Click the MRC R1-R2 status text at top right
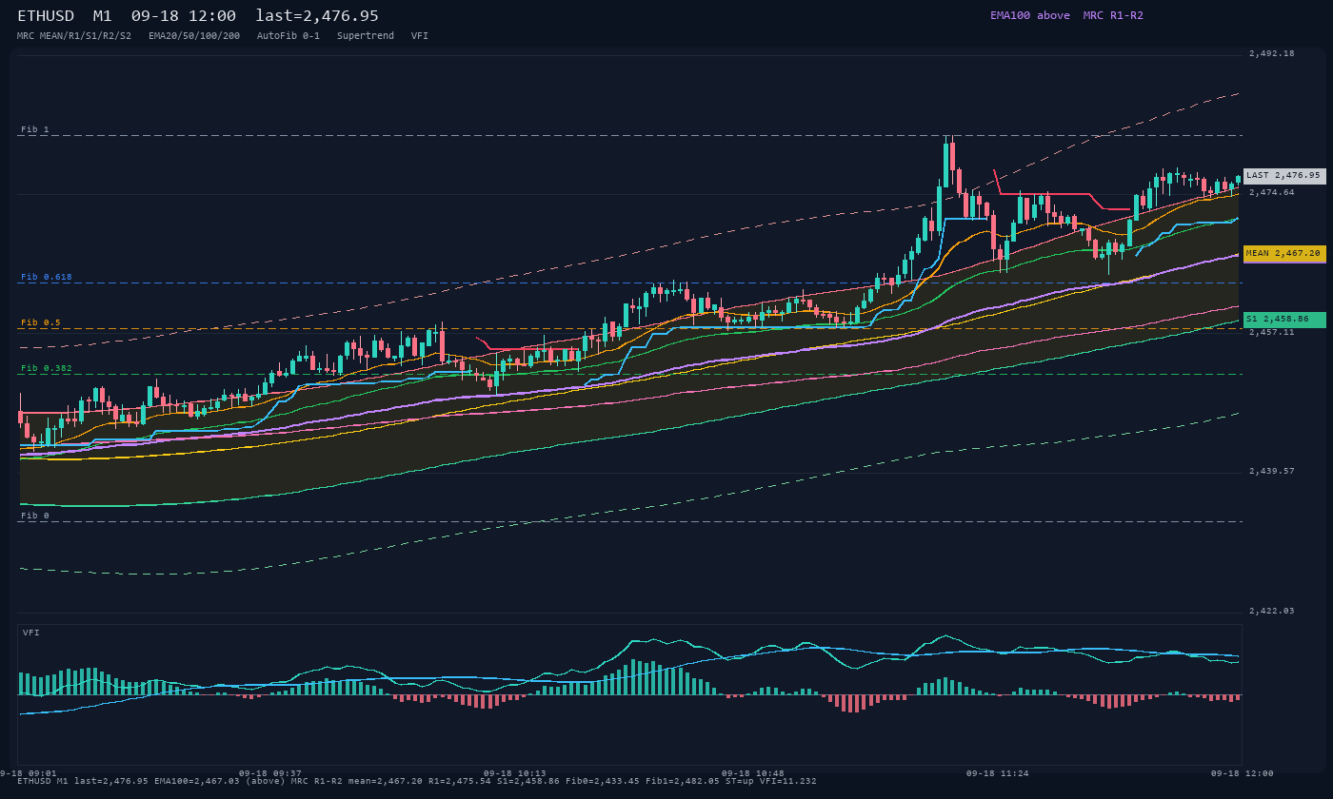The width and height of the screenshot is (1333, 799). pos(1113,15)
